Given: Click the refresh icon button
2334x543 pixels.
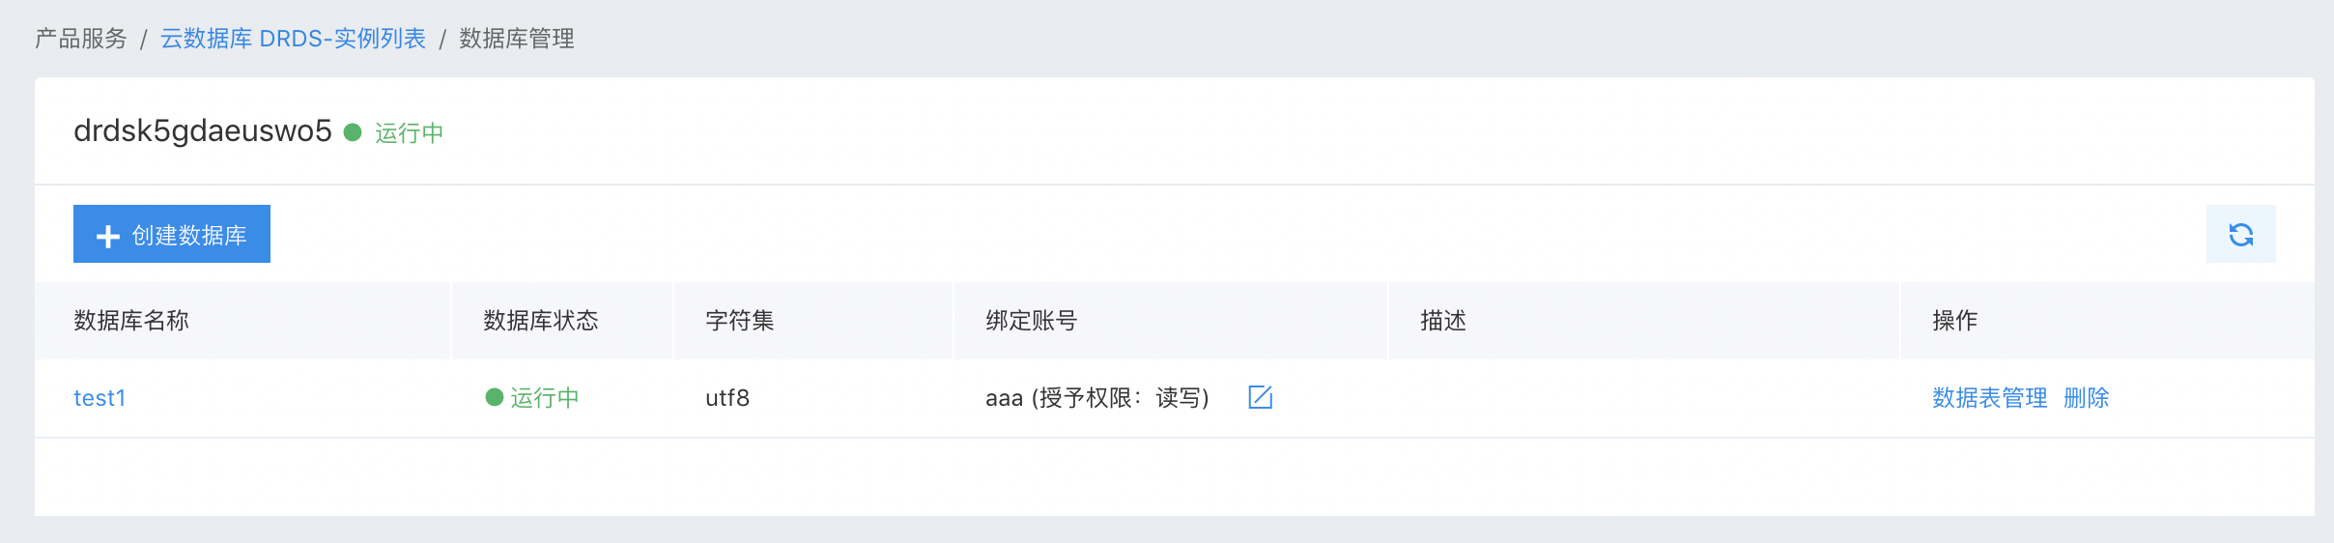Looking at the screenshot, I should pyautogui.click(x=2240, y=234).
